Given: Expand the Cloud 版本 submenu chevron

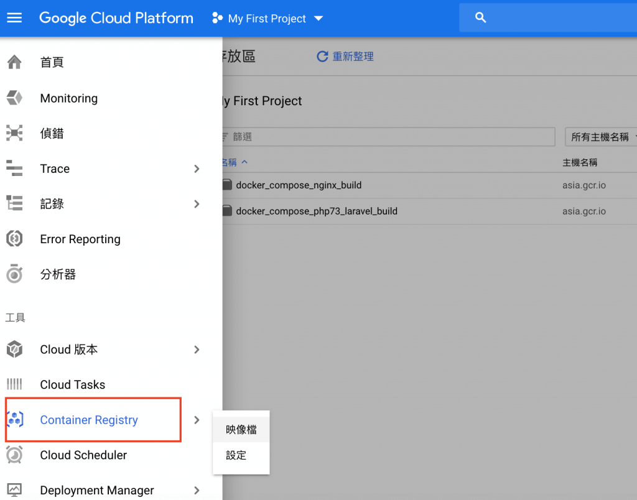Looking at the screenshot, I should click(x=197, y=350).
